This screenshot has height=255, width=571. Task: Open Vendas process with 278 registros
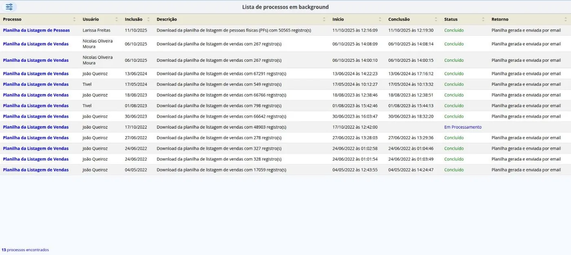click(x=36, y=138)
